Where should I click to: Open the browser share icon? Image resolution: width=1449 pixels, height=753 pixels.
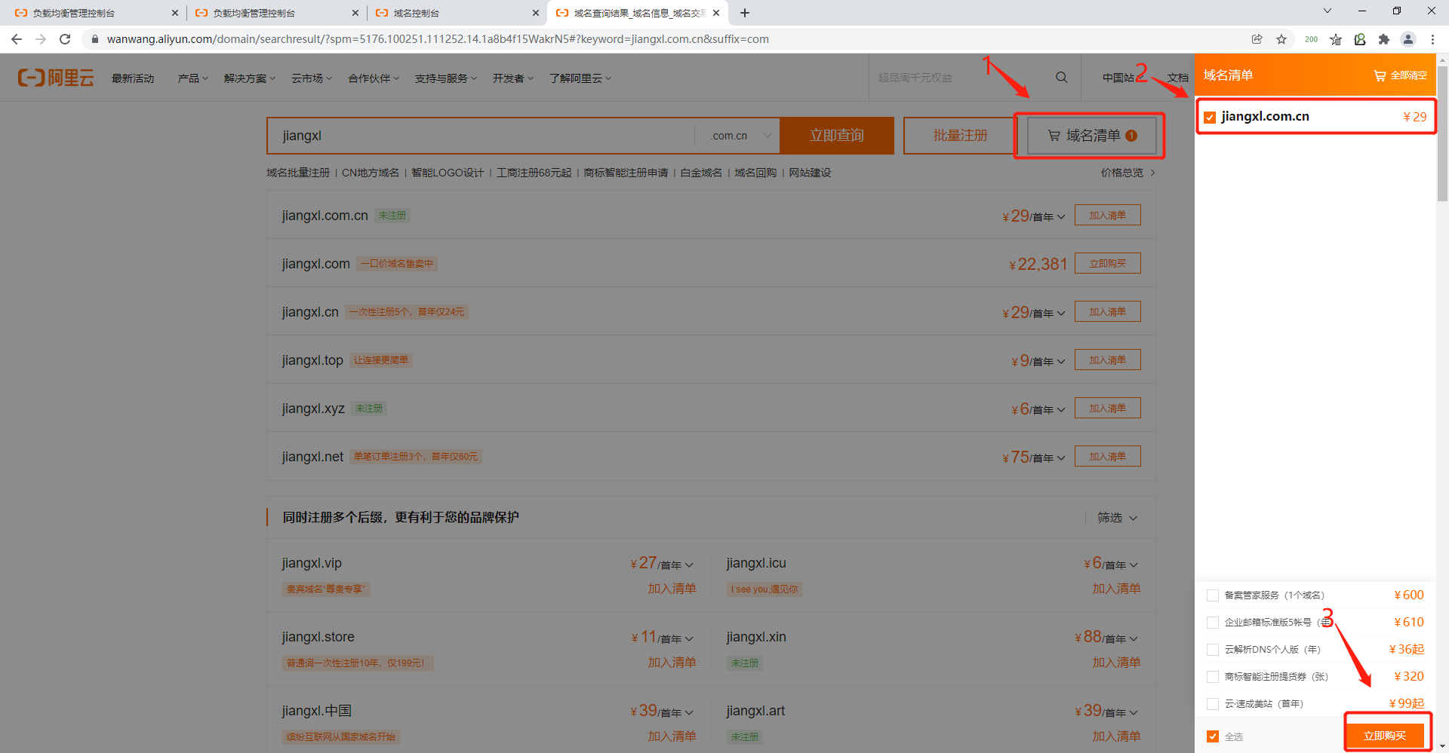1257,39
